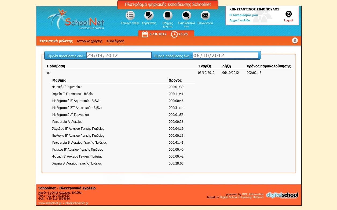Click the info@schoolnet.gr email link
Screen dimensions: 337x210
(76, 203)
